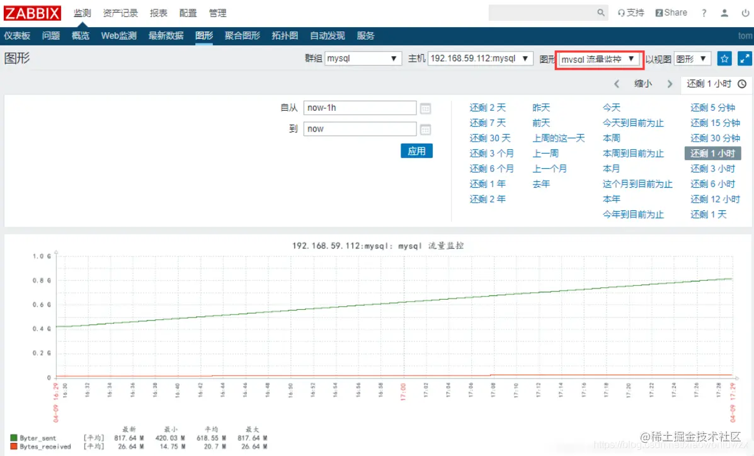Select the 还剩 15 分钟 range

pos(715,123)
